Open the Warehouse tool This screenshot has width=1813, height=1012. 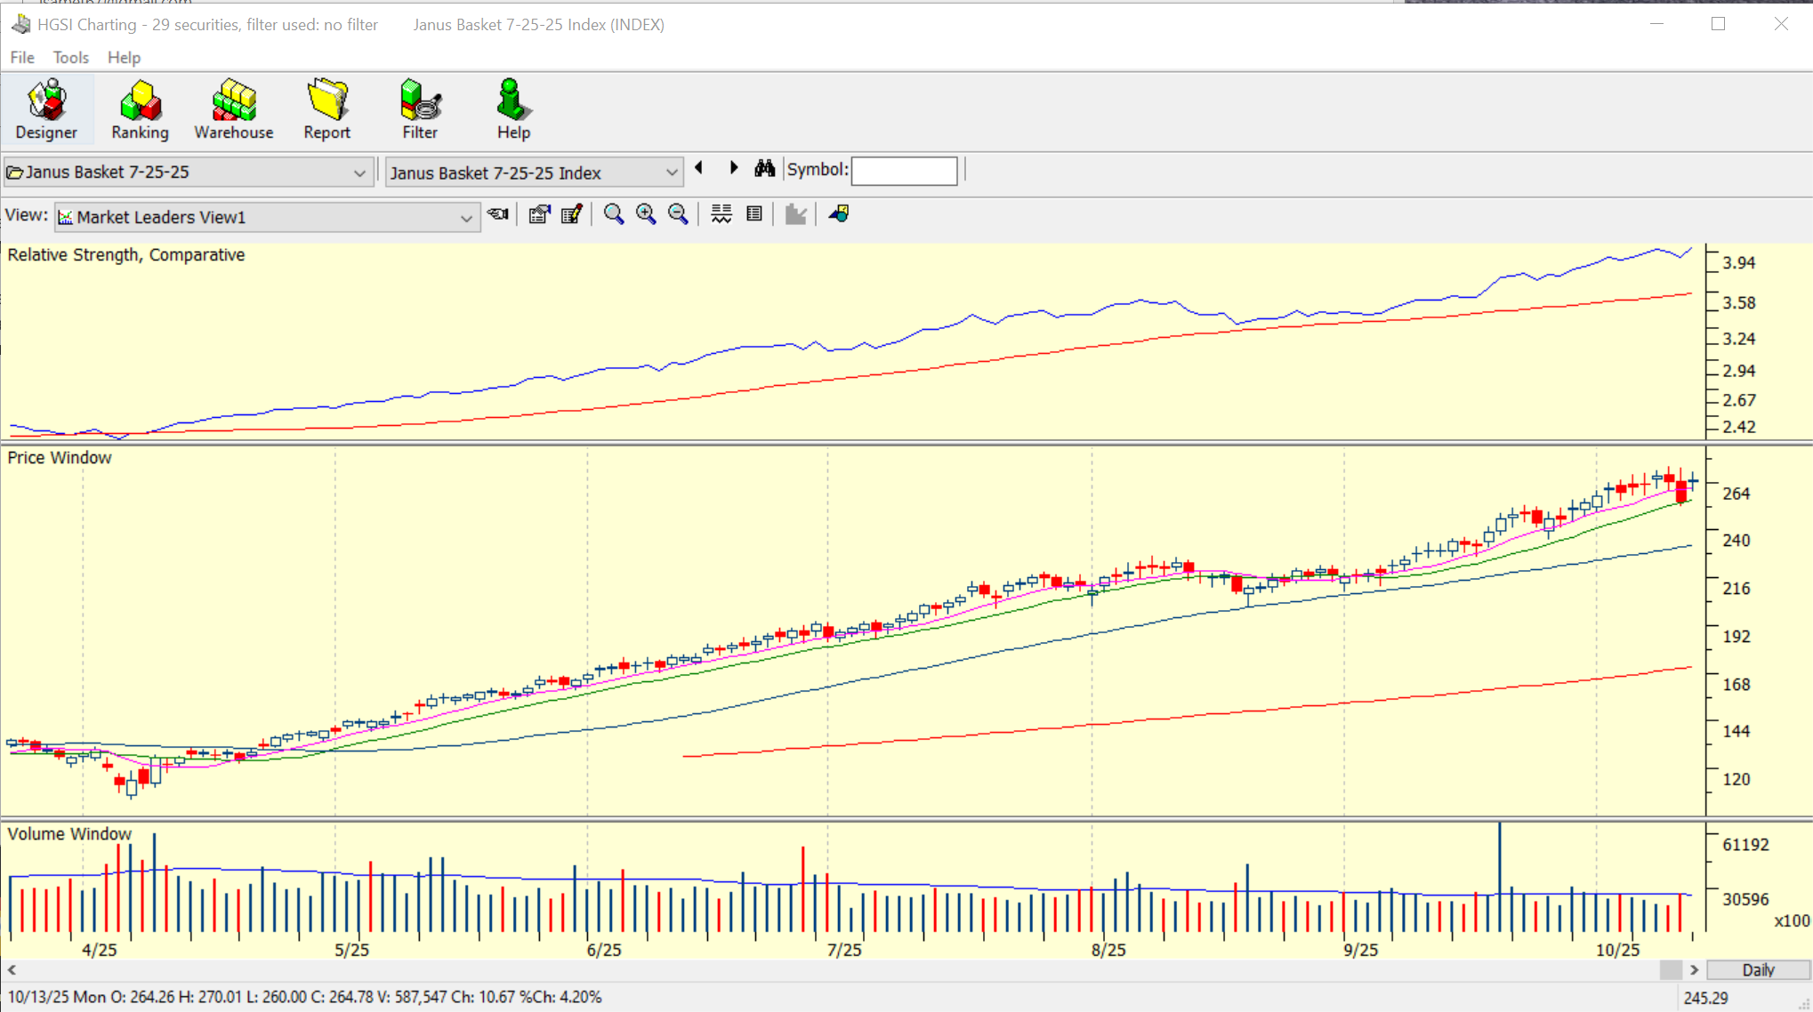pyautogui.click(x=233, y=109)
